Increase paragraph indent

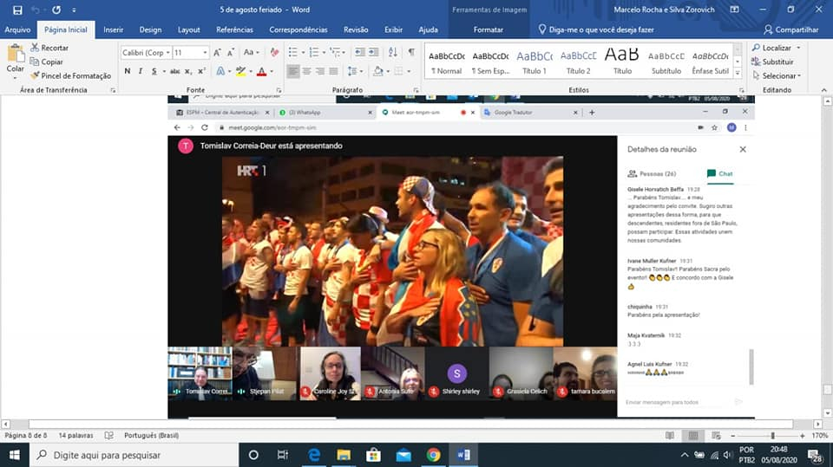[x=373, y=52]
